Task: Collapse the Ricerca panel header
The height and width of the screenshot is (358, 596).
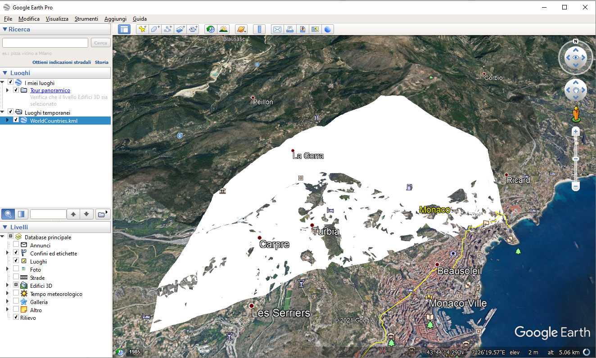Action: [x=55, y=29]
